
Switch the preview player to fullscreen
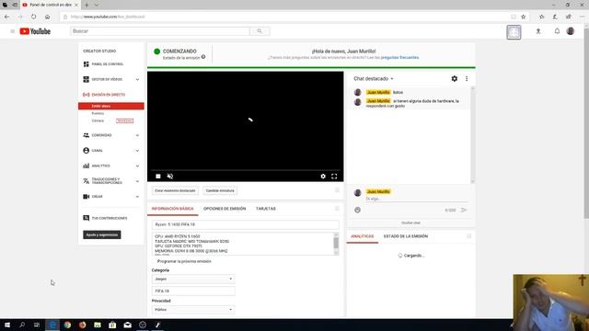tap(334, 176)
